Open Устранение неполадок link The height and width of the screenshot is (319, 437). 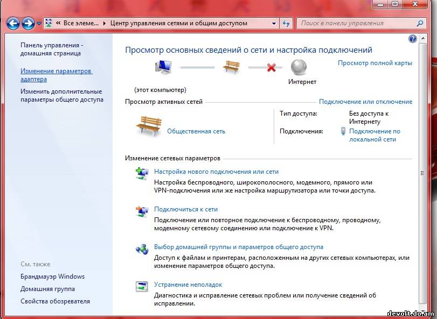pos(188,285)
